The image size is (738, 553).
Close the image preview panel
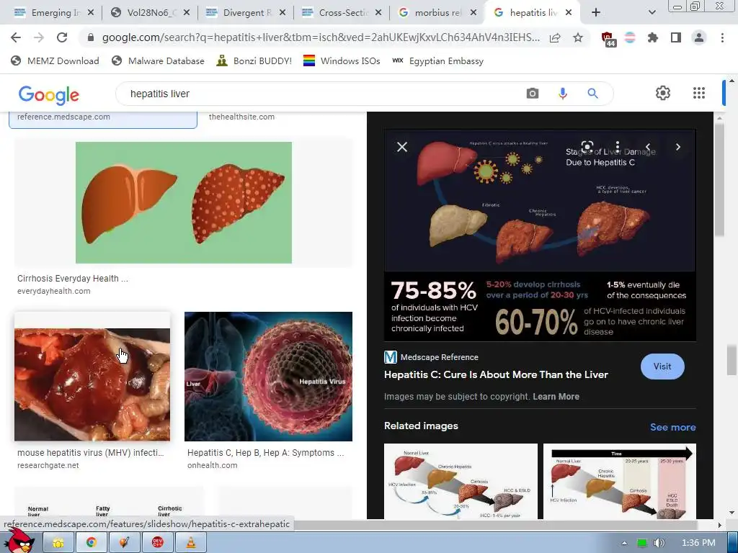point(402,147)
